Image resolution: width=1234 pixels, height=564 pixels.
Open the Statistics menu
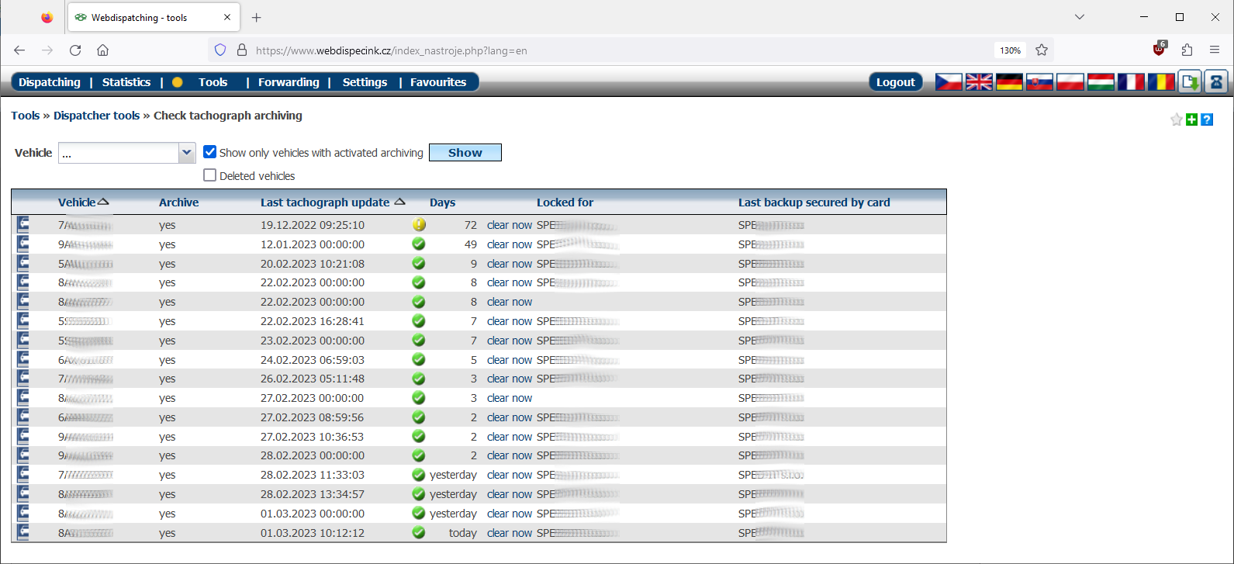(x=126, y=82)
